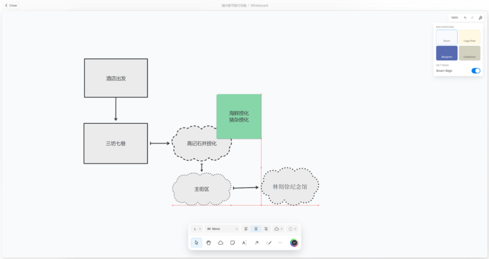489x259 pixels.
Task: Select short arrow between 高记石井捞化 and 主街区
Action: coord(201,168)
